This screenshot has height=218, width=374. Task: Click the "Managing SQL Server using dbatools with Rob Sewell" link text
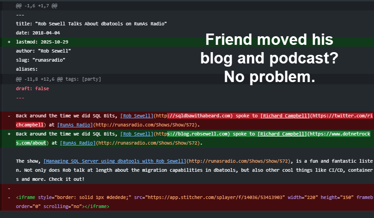[x=115, y=161]
